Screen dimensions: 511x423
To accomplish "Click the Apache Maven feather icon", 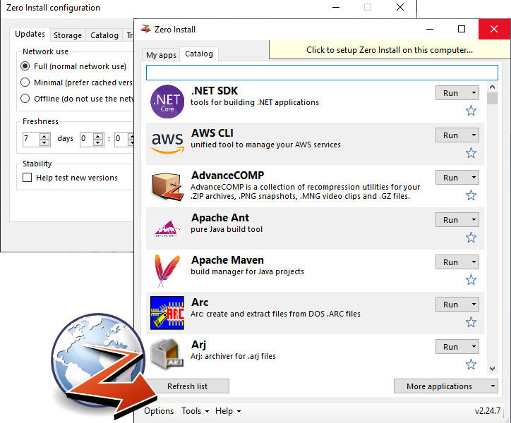I will [167, 271].
